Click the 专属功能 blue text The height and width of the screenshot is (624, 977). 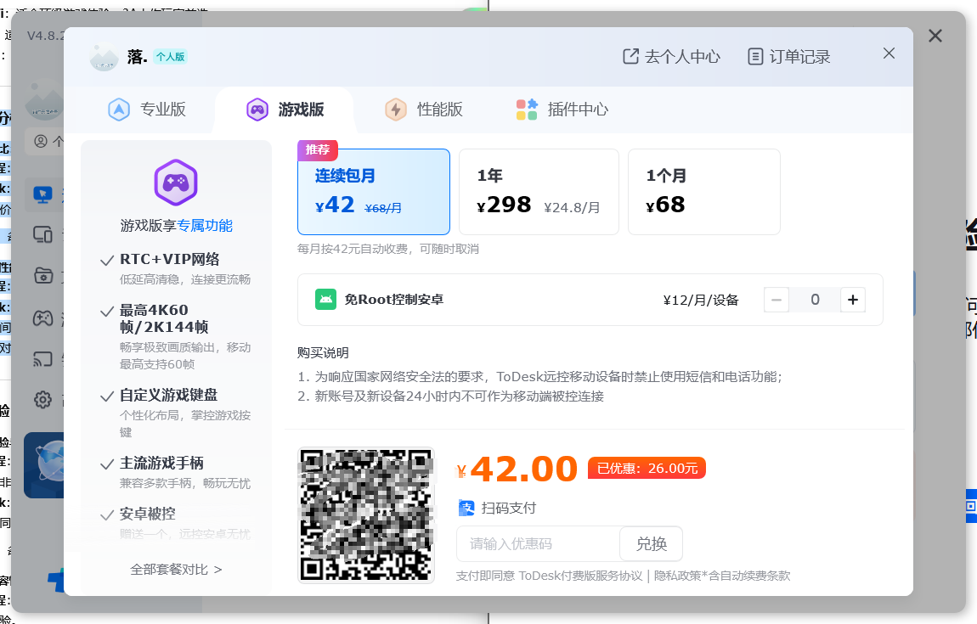[205, 226]
